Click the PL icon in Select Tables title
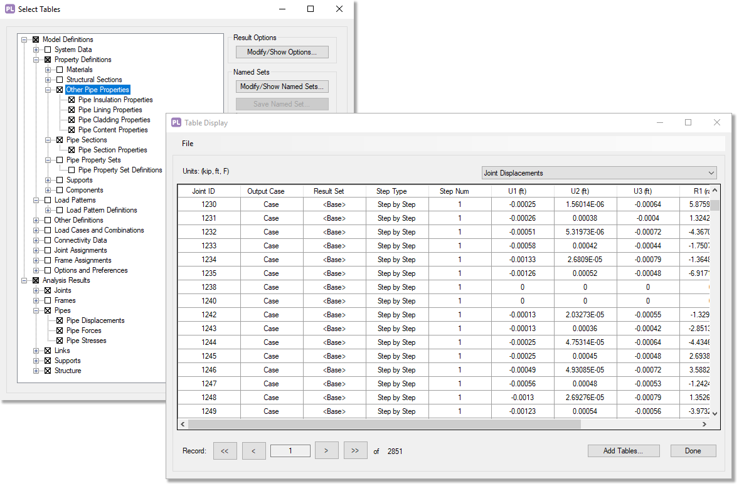The width and height of the screenshot is (744, 491). 10,9
